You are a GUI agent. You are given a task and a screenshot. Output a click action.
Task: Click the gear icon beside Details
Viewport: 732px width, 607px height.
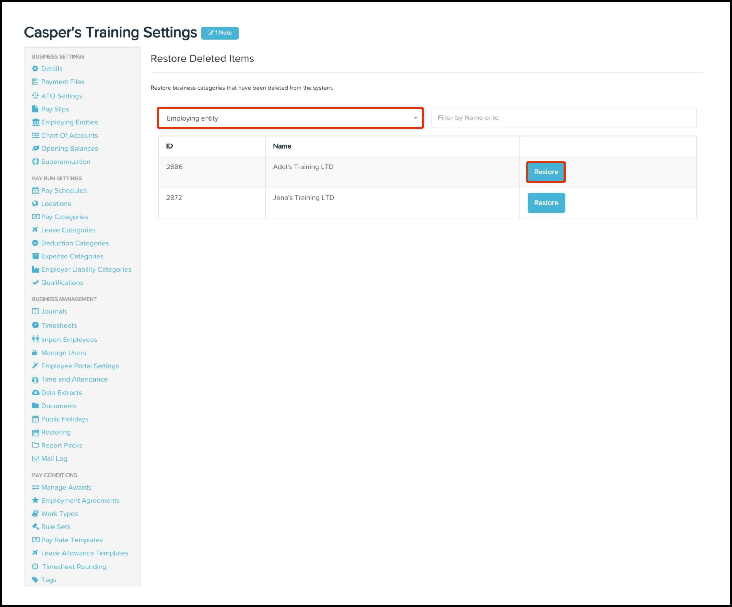[35, 68]
